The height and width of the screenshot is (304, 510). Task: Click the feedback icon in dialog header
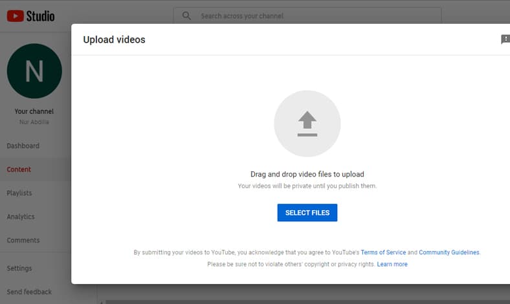pyautogui.click(x=505, y=39)
